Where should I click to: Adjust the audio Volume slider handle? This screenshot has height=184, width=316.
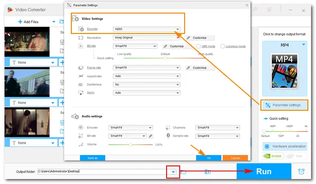point(130,144)
